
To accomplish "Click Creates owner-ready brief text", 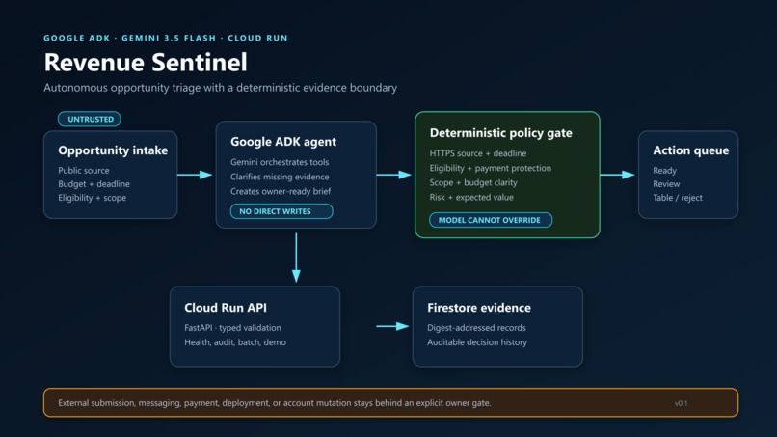I will point(281,191).
